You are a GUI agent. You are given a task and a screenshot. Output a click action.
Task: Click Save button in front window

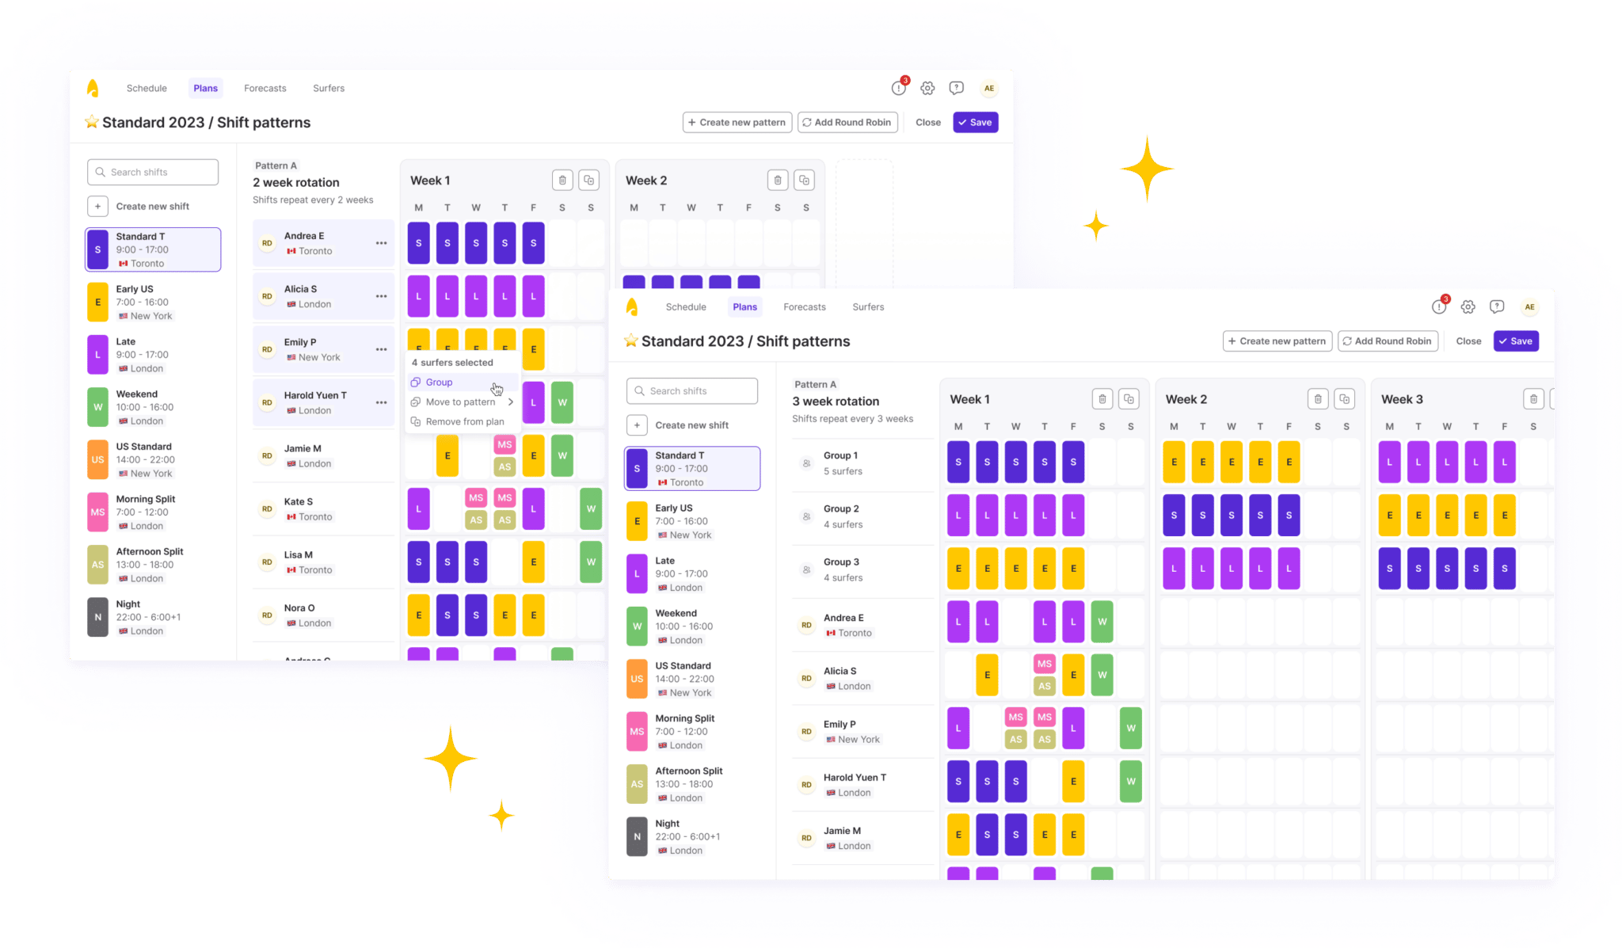click(x=1515, y=341)
